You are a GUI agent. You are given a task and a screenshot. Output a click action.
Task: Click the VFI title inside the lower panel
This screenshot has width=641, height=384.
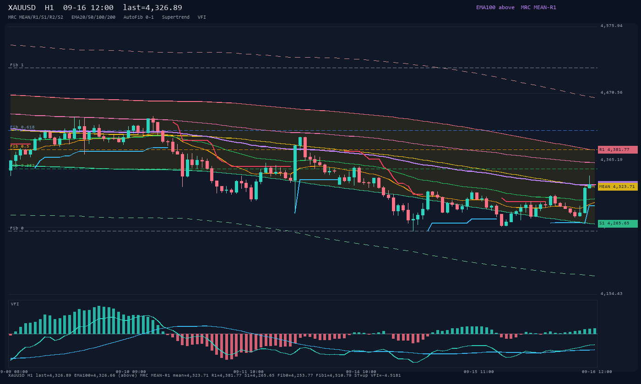(15, 304)
